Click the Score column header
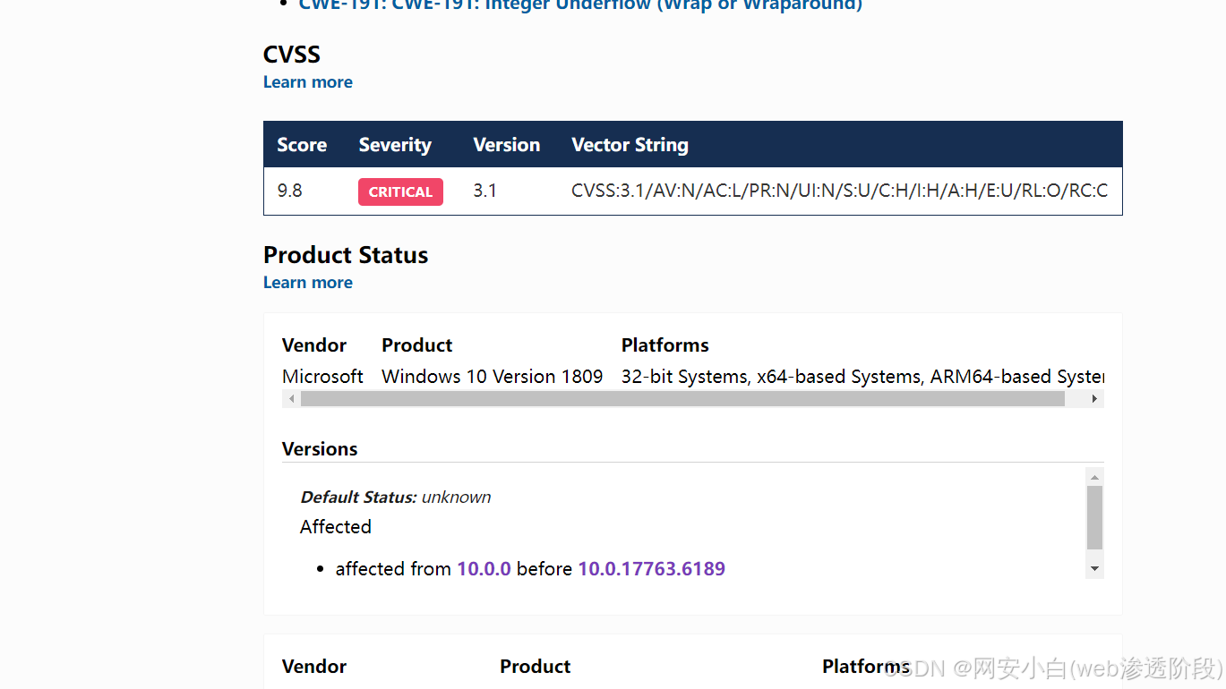The height and width of the screenshot is (689, 1226). click(302, 145)
